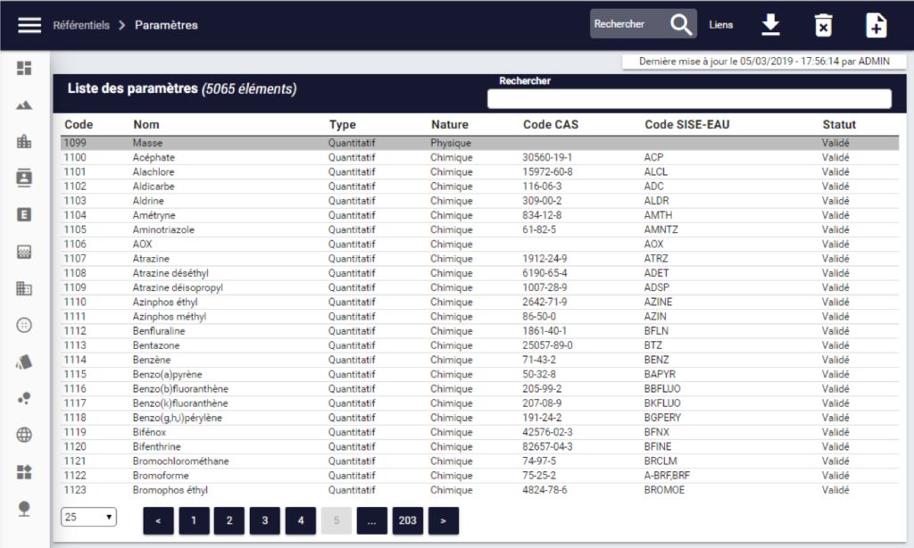
Task: Sort by the Code column header
Action: click(79, 125)
